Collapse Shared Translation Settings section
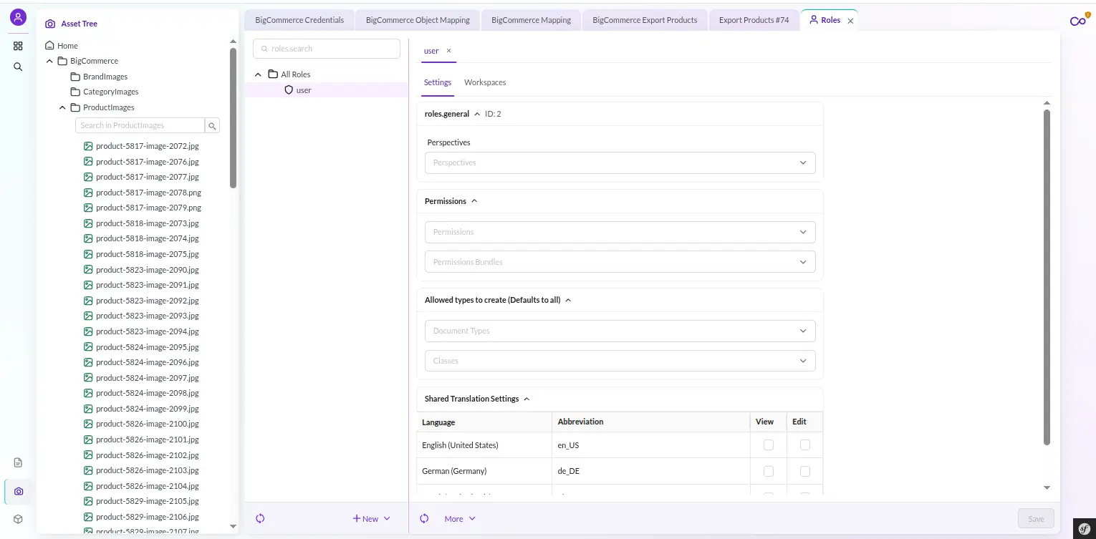1096x539 pixels. tap(527, 399)
